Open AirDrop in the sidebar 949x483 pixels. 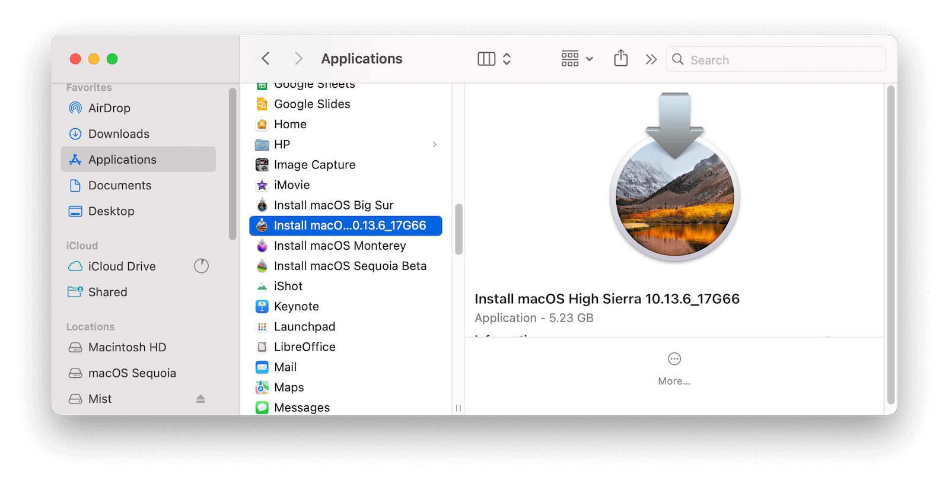138,108
